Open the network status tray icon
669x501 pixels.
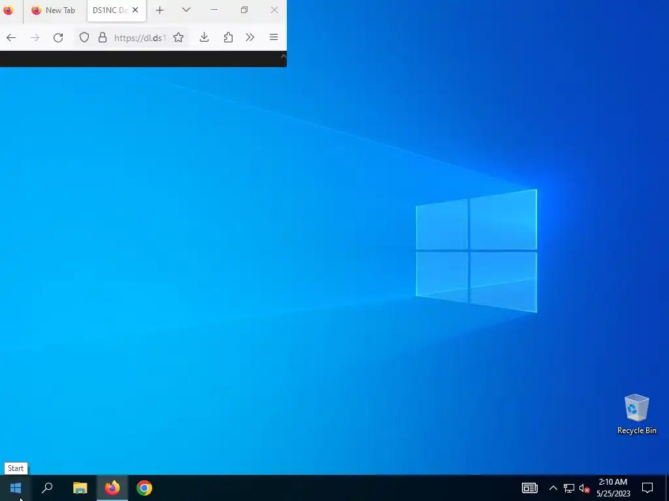click(x=569, y=488)
